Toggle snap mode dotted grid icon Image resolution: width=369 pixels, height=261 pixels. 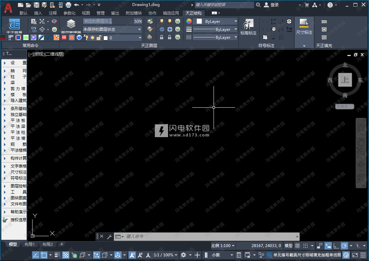(306, 246)
